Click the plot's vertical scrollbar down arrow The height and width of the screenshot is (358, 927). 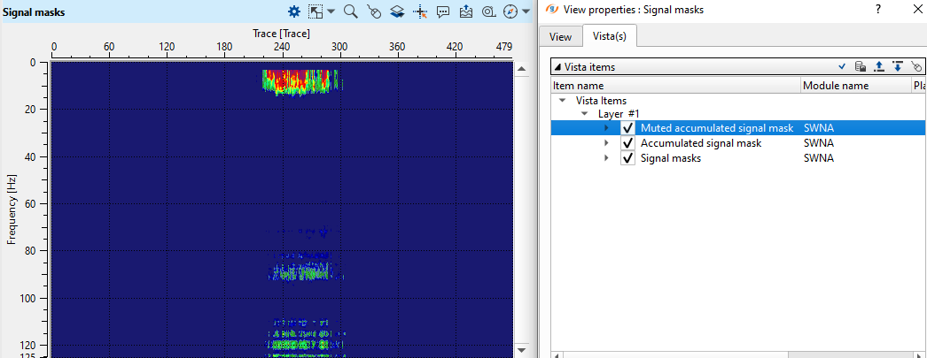pyautogui.click(x=522, y=350)
